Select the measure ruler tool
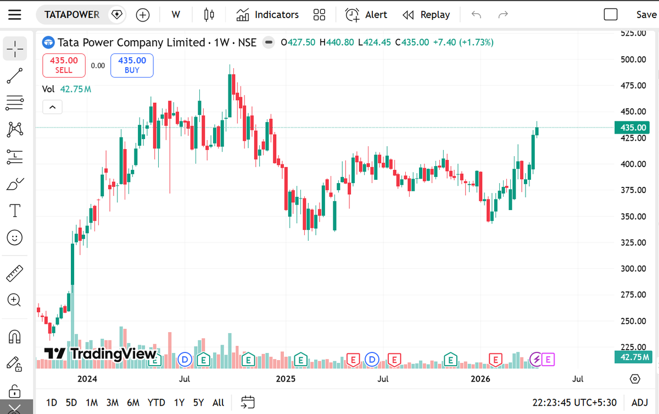This screenshot has height=414, width=659. pyautogui.click(x=15, y=273)
